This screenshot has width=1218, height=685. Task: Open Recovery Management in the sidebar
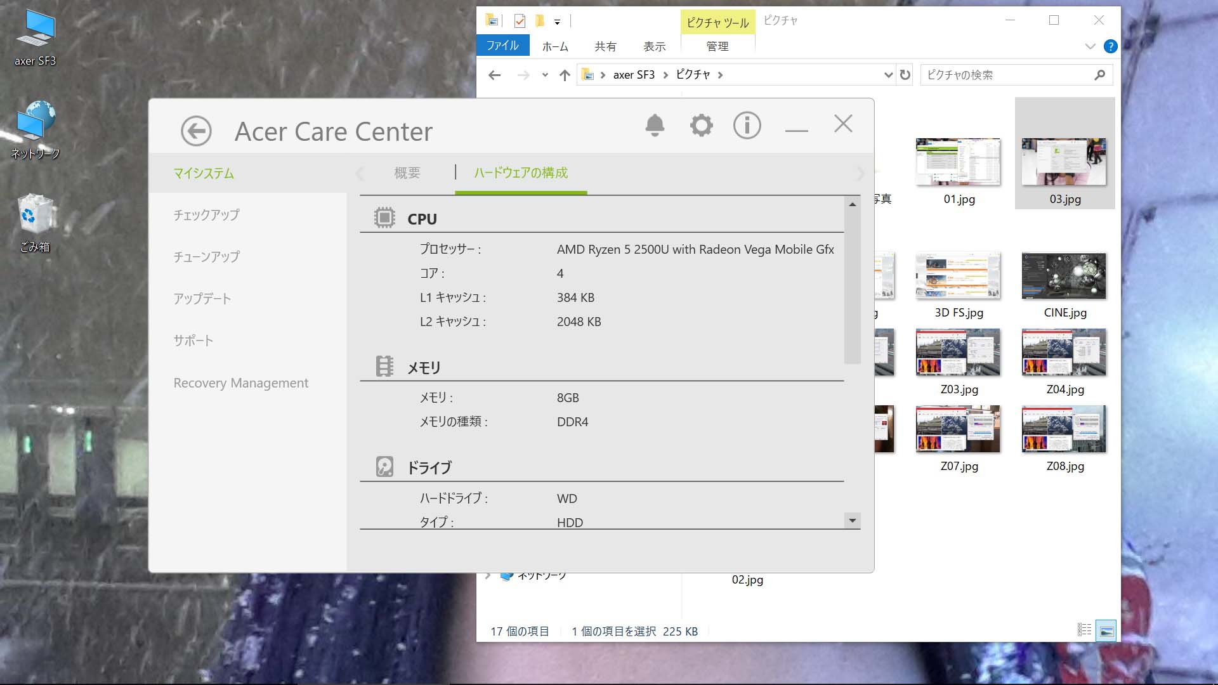pos(241,383)
